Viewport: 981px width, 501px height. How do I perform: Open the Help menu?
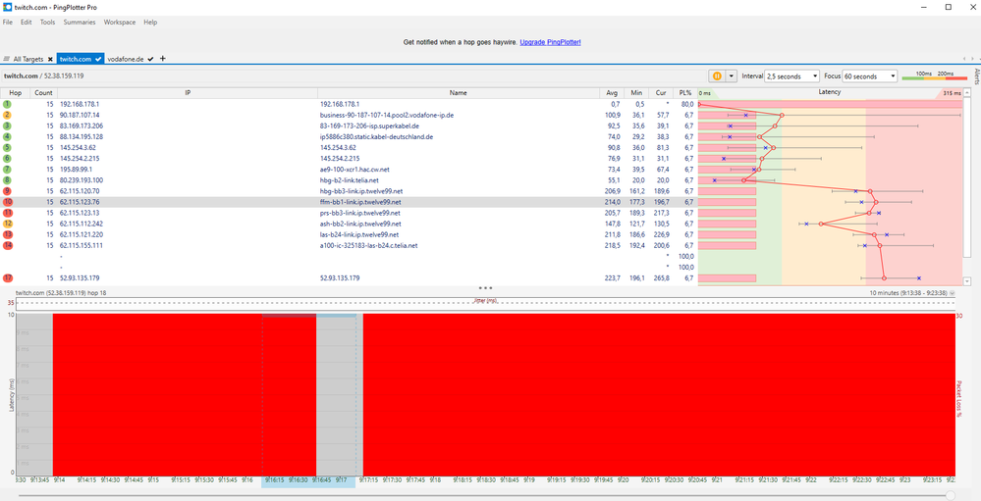[x=150, y=22]
